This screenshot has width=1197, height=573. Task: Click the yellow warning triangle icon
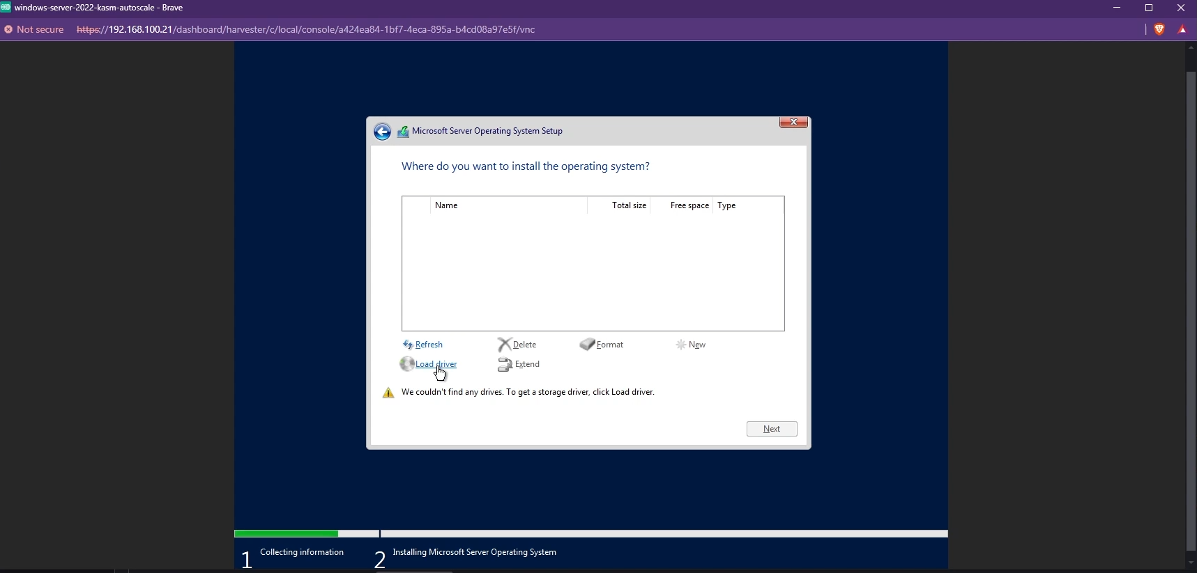point(388,393)
